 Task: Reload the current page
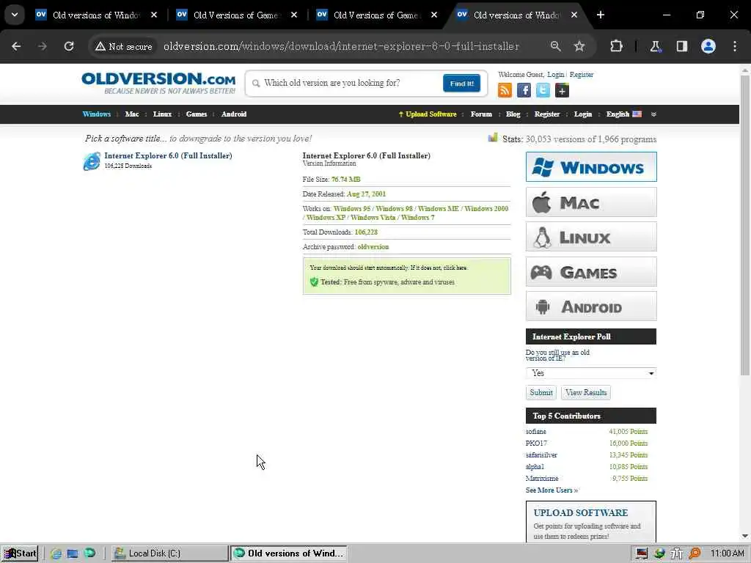(69, 46)
